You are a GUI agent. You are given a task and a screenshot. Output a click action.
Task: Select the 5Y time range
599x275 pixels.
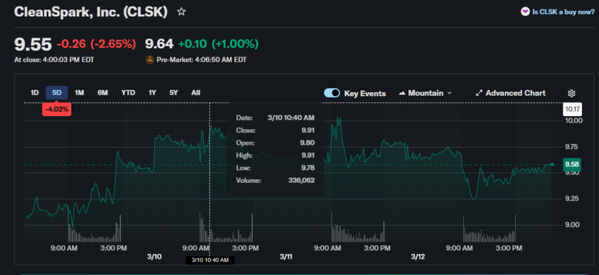[x=174, y=92]
